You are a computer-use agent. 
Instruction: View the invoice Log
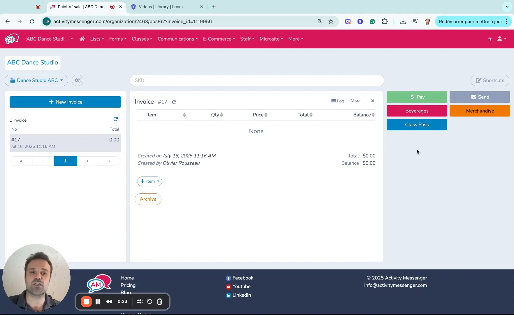pyautogui.click(x=337, y=101)
